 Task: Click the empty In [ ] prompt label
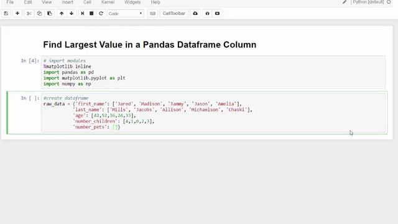(x=30, y=98)
